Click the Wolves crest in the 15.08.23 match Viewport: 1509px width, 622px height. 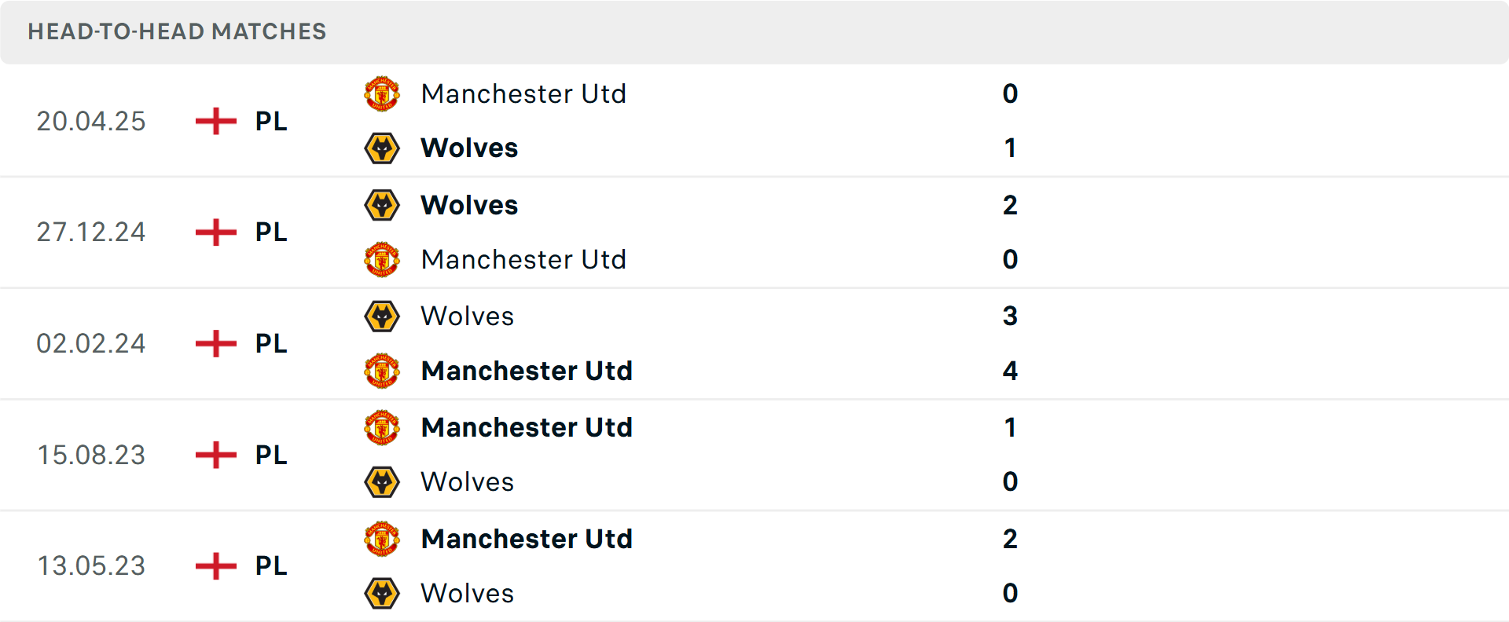[382, 481]
